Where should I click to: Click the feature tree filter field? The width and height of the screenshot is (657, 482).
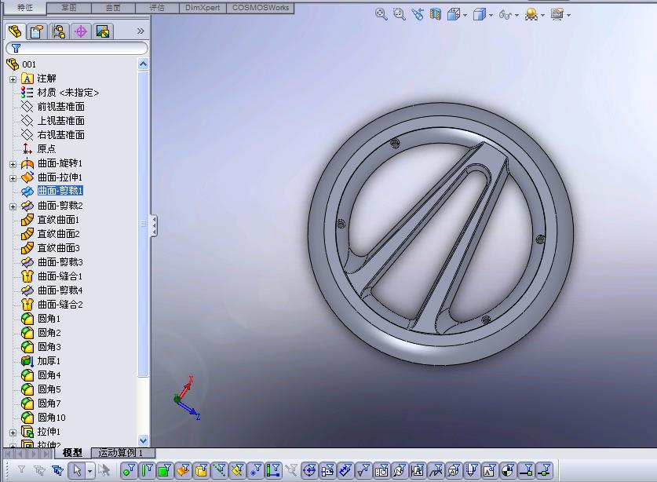point(77,48)
